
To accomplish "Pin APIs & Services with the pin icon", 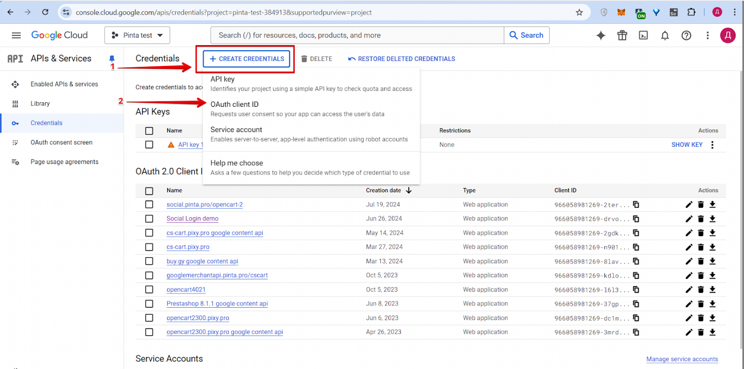I will 112,59.
